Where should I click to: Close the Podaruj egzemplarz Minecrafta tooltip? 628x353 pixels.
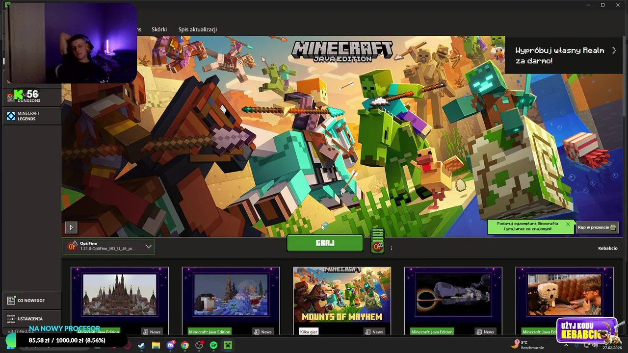[568, 224]
